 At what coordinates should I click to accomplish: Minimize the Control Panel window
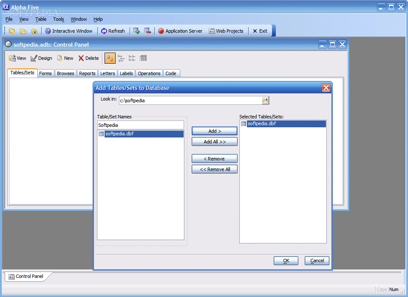[x=323, y=45]
